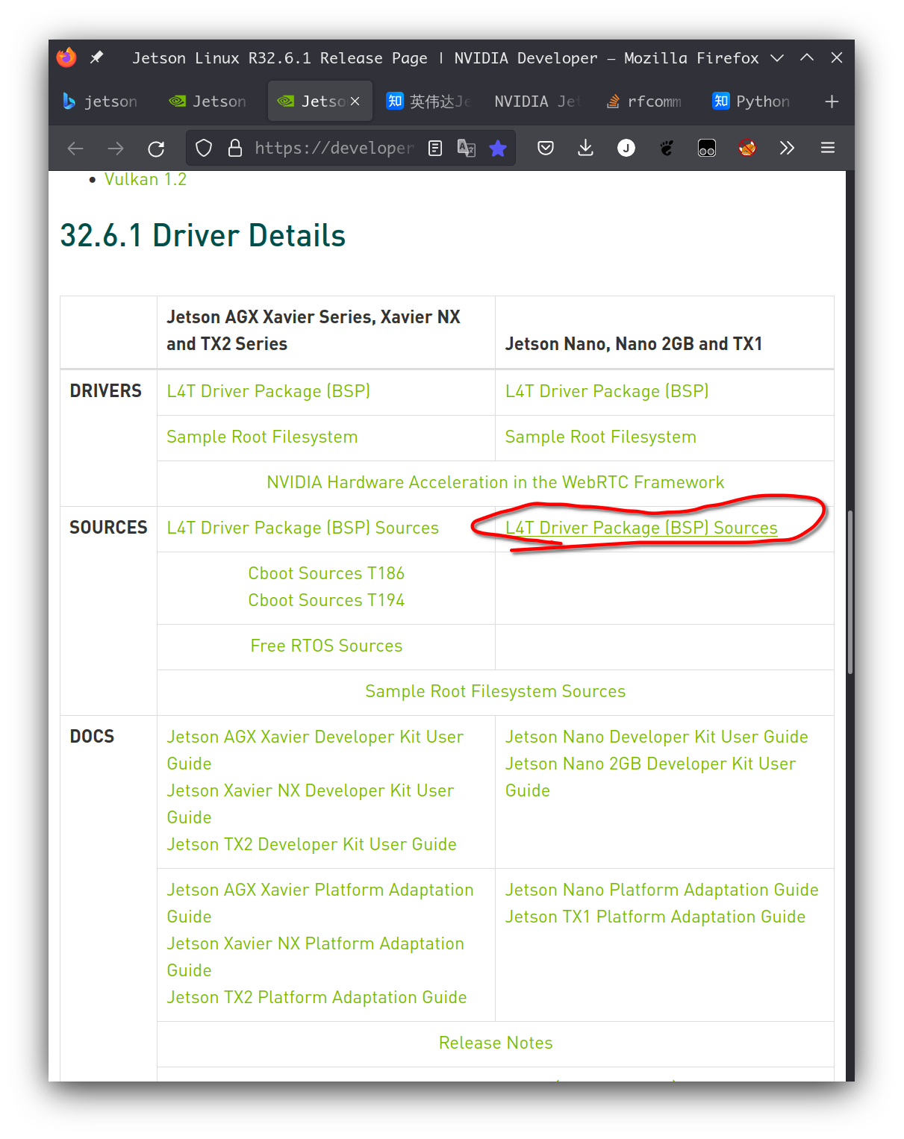The height and width of the screenshot is (1139, 904).
Task: Open Jetson Nano Platform Adaptation Guide
Action: [662, 890]
